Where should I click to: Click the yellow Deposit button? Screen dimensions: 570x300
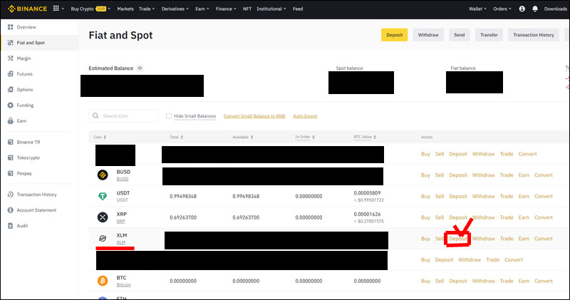395,35
